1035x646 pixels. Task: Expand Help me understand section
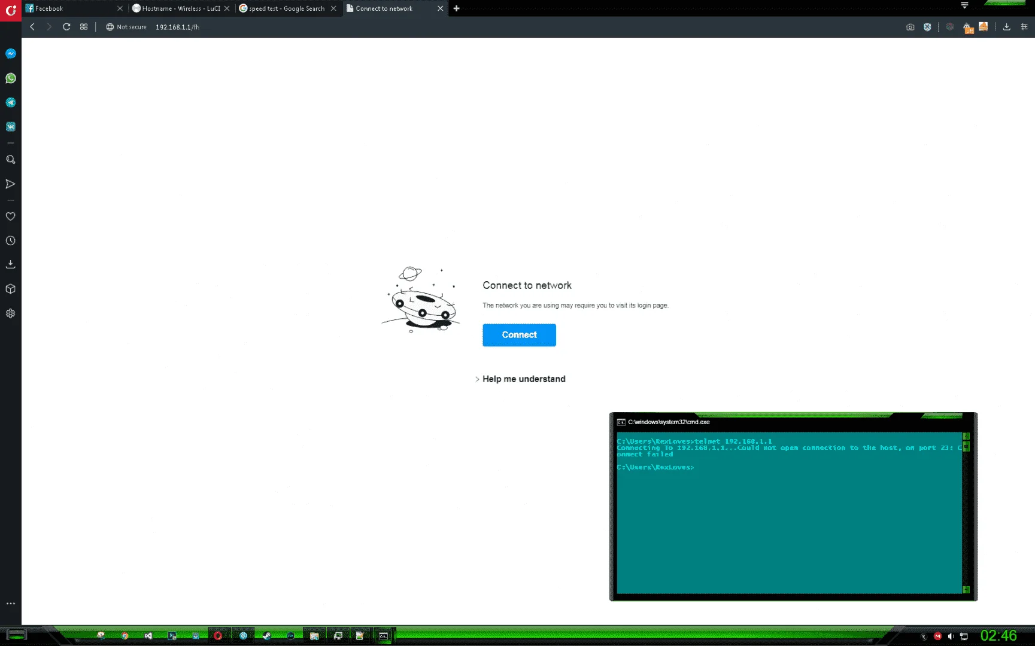[x=520, y=379]
